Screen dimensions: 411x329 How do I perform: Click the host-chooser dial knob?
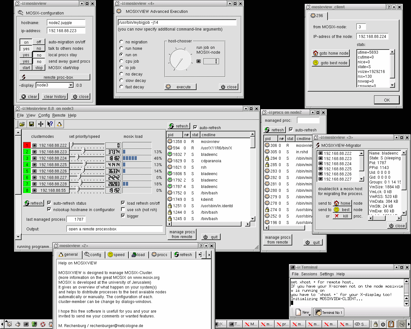coord(180,59)
